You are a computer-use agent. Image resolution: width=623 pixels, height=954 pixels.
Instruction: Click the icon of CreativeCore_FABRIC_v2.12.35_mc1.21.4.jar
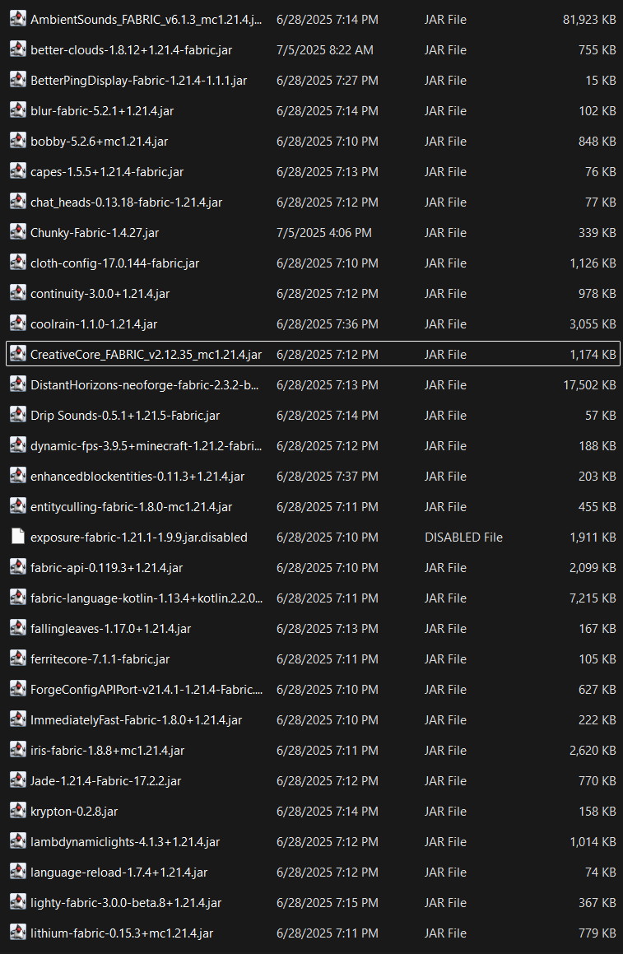point(18,353)
